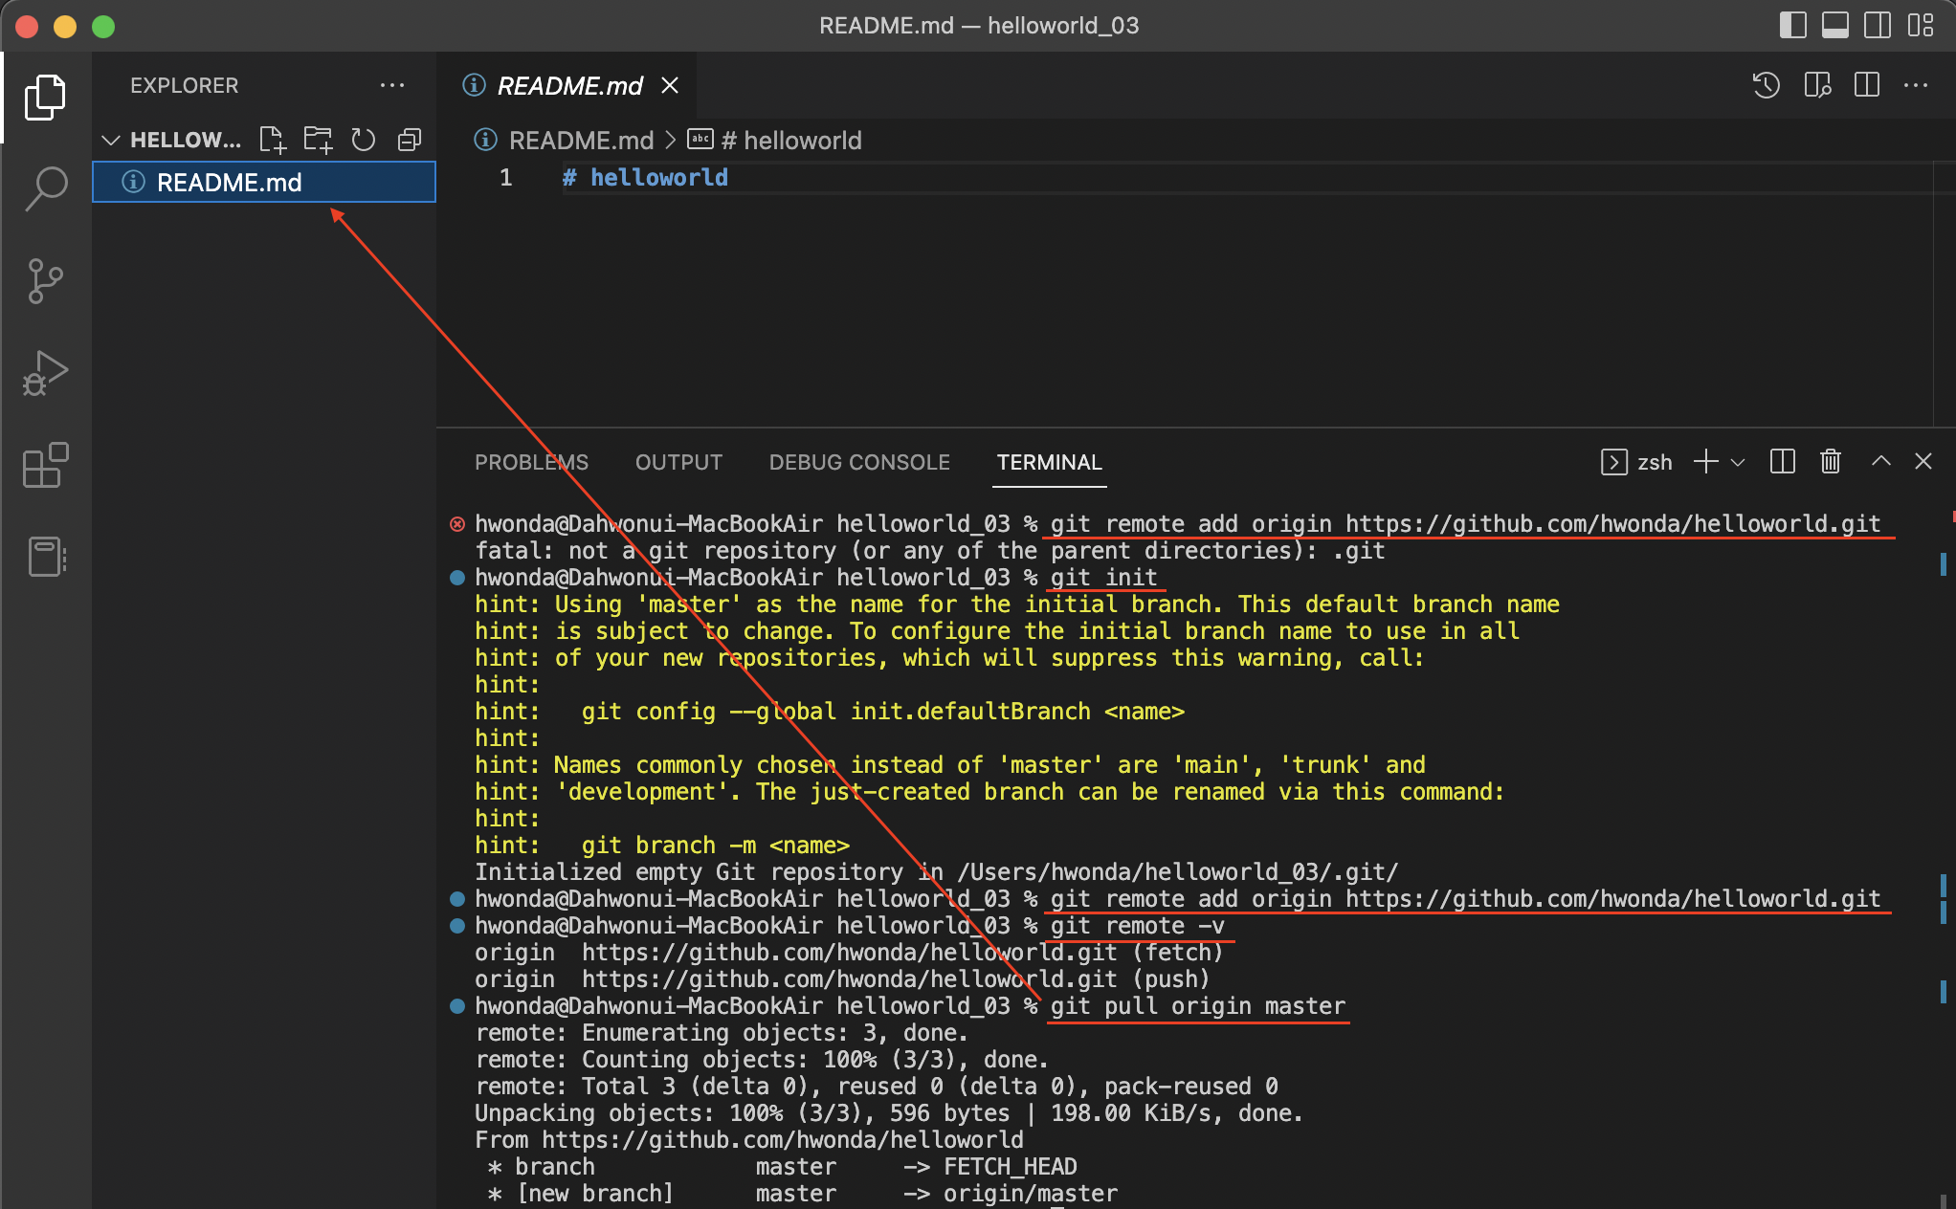Screen dimensions: 1956x1209
Task: Select README.md in the file tree
Action: (229, 182)
